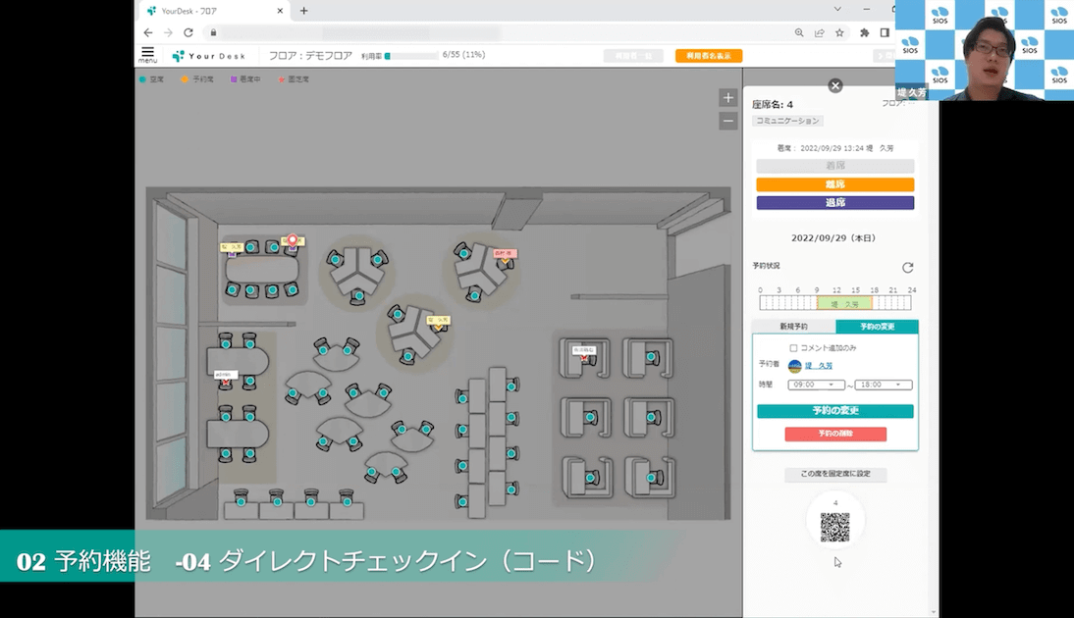Viewport: 1074px width, 618px height.
Task: Bookmark the page using the star icon
Action: pos(839,32)
